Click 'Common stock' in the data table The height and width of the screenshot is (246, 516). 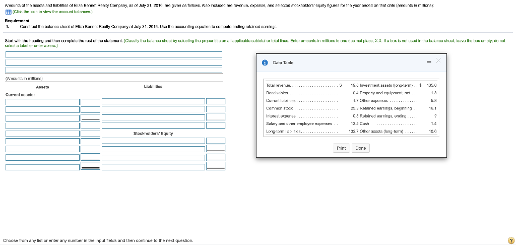point(279,108)
